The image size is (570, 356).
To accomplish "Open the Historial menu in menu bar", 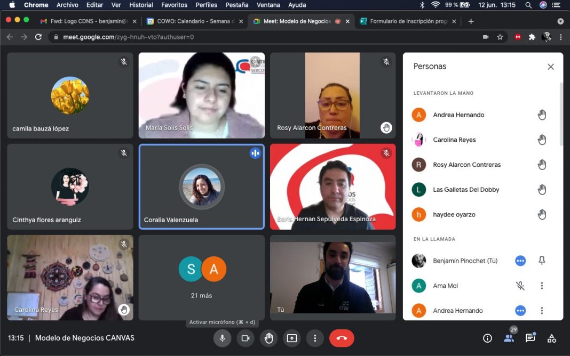I will pyautogui.click(x=141, y=5).
